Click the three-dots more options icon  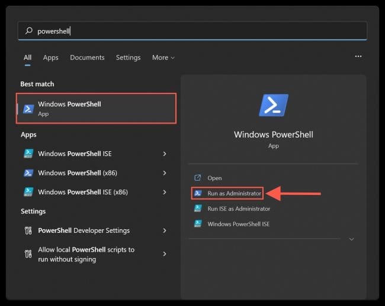coord(358,57)
